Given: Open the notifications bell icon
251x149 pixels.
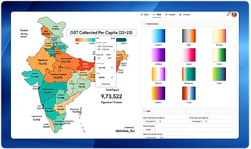Looking at the screenshot, I should click(x=228, y=15).
